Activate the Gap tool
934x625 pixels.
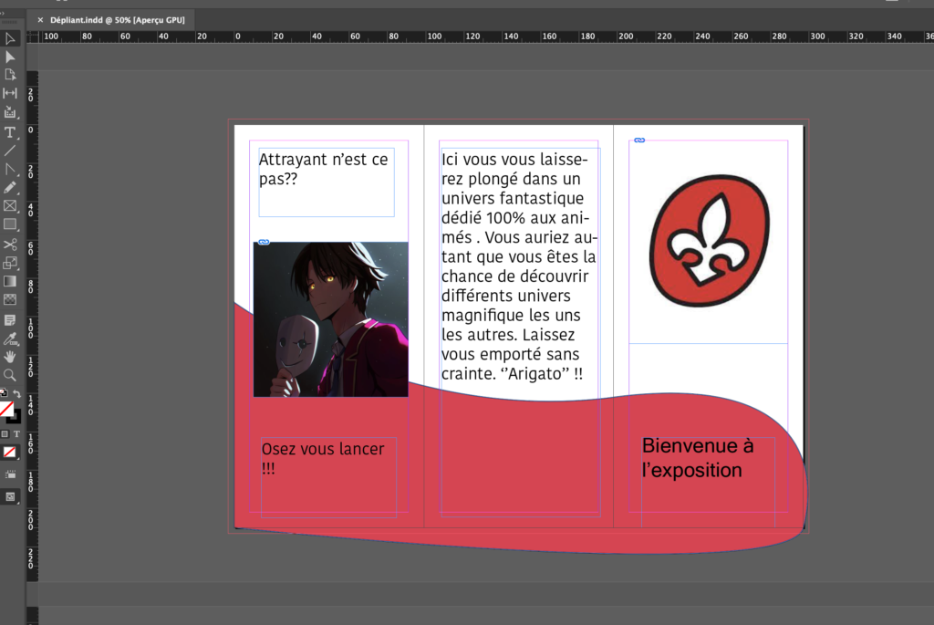coord(10,93)
